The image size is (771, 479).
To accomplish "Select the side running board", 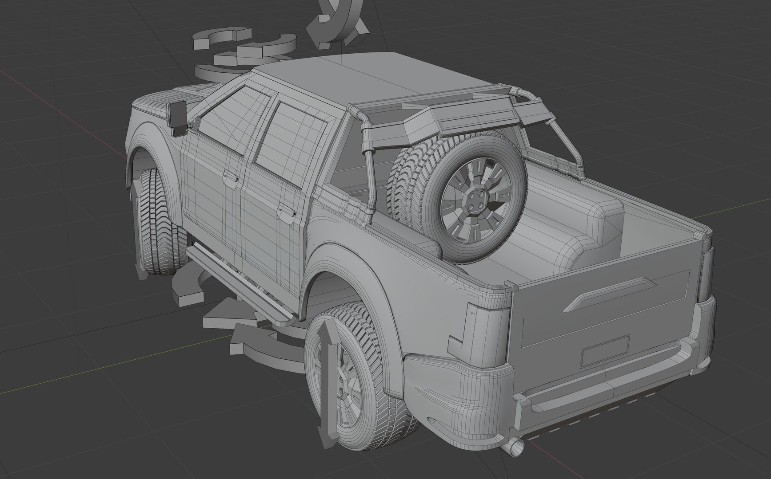I will pos(240,284).
